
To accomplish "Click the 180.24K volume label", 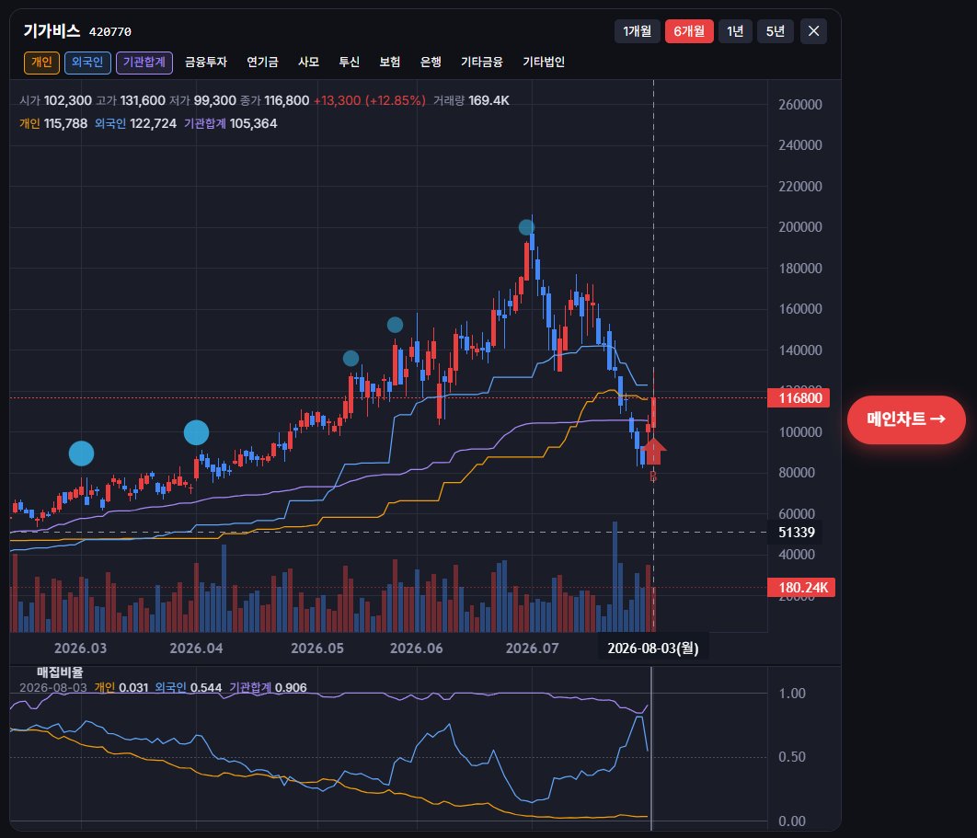I will click(x=801, y=588).
